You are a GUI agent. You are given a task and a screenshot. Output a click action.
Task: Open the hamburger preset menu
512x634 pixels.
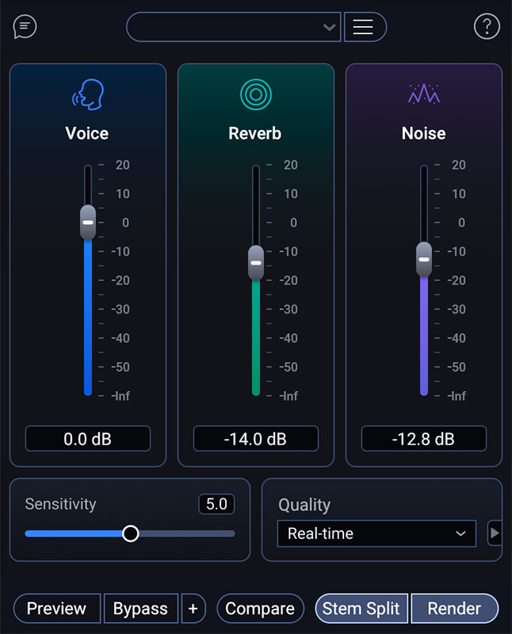(364, 27)
